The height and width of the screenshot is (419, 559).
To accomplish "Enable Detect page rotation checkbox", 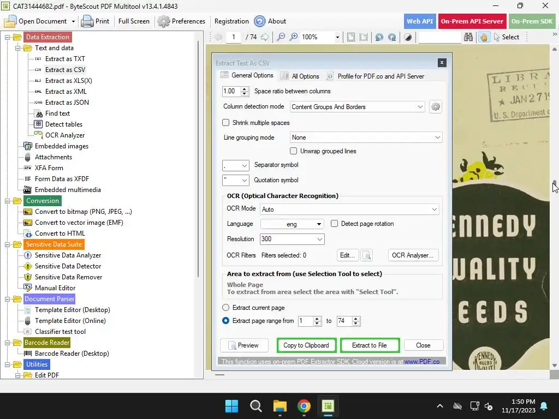I will coord(335,223).
